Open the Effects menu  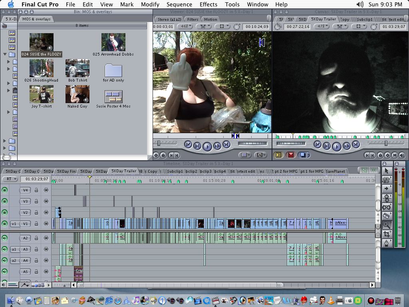[x=208, y=4]
